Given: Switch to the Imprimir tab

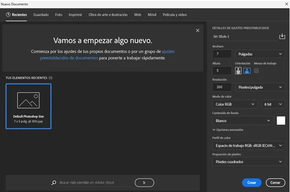Looking at the screenshot, I should [75, 15].
